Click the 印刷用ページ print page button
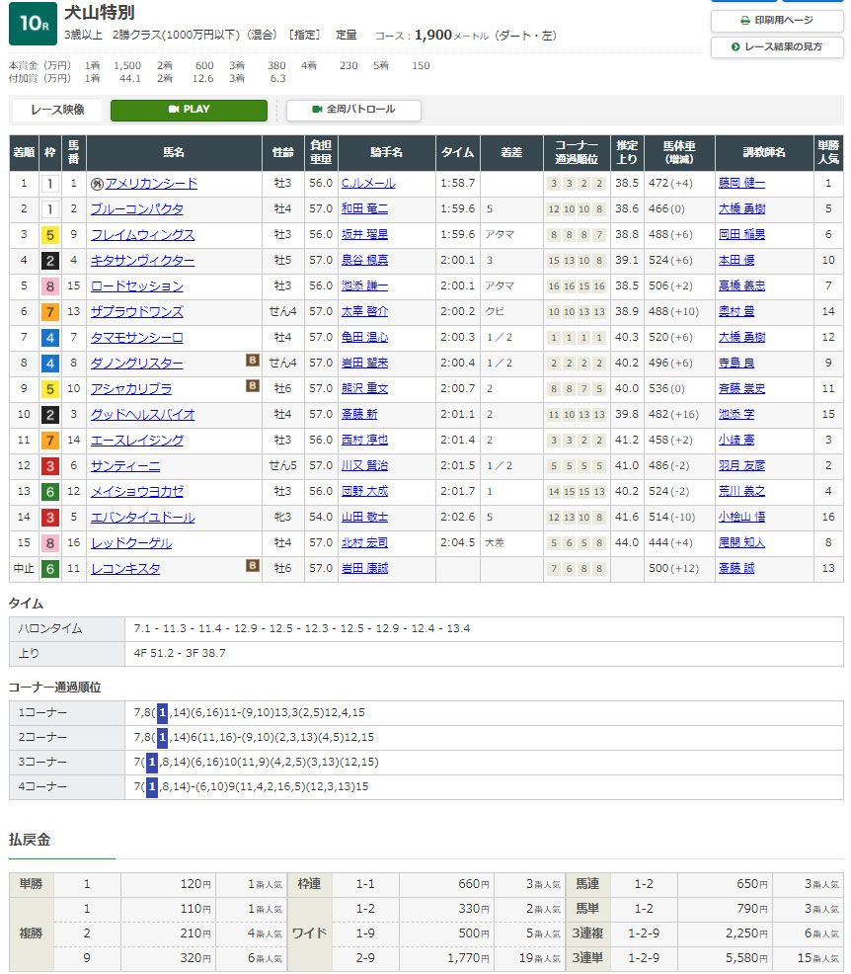 [777, 20]
